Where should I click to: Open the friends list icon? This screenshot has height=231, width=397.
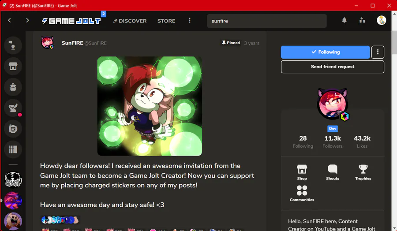[x=362, y=20]
